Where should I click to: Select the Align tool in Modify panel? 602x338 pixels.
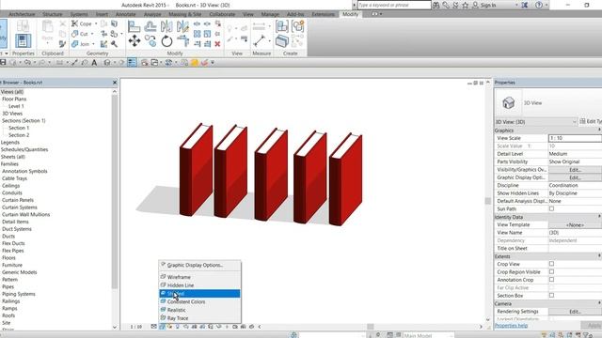point(134,26)
